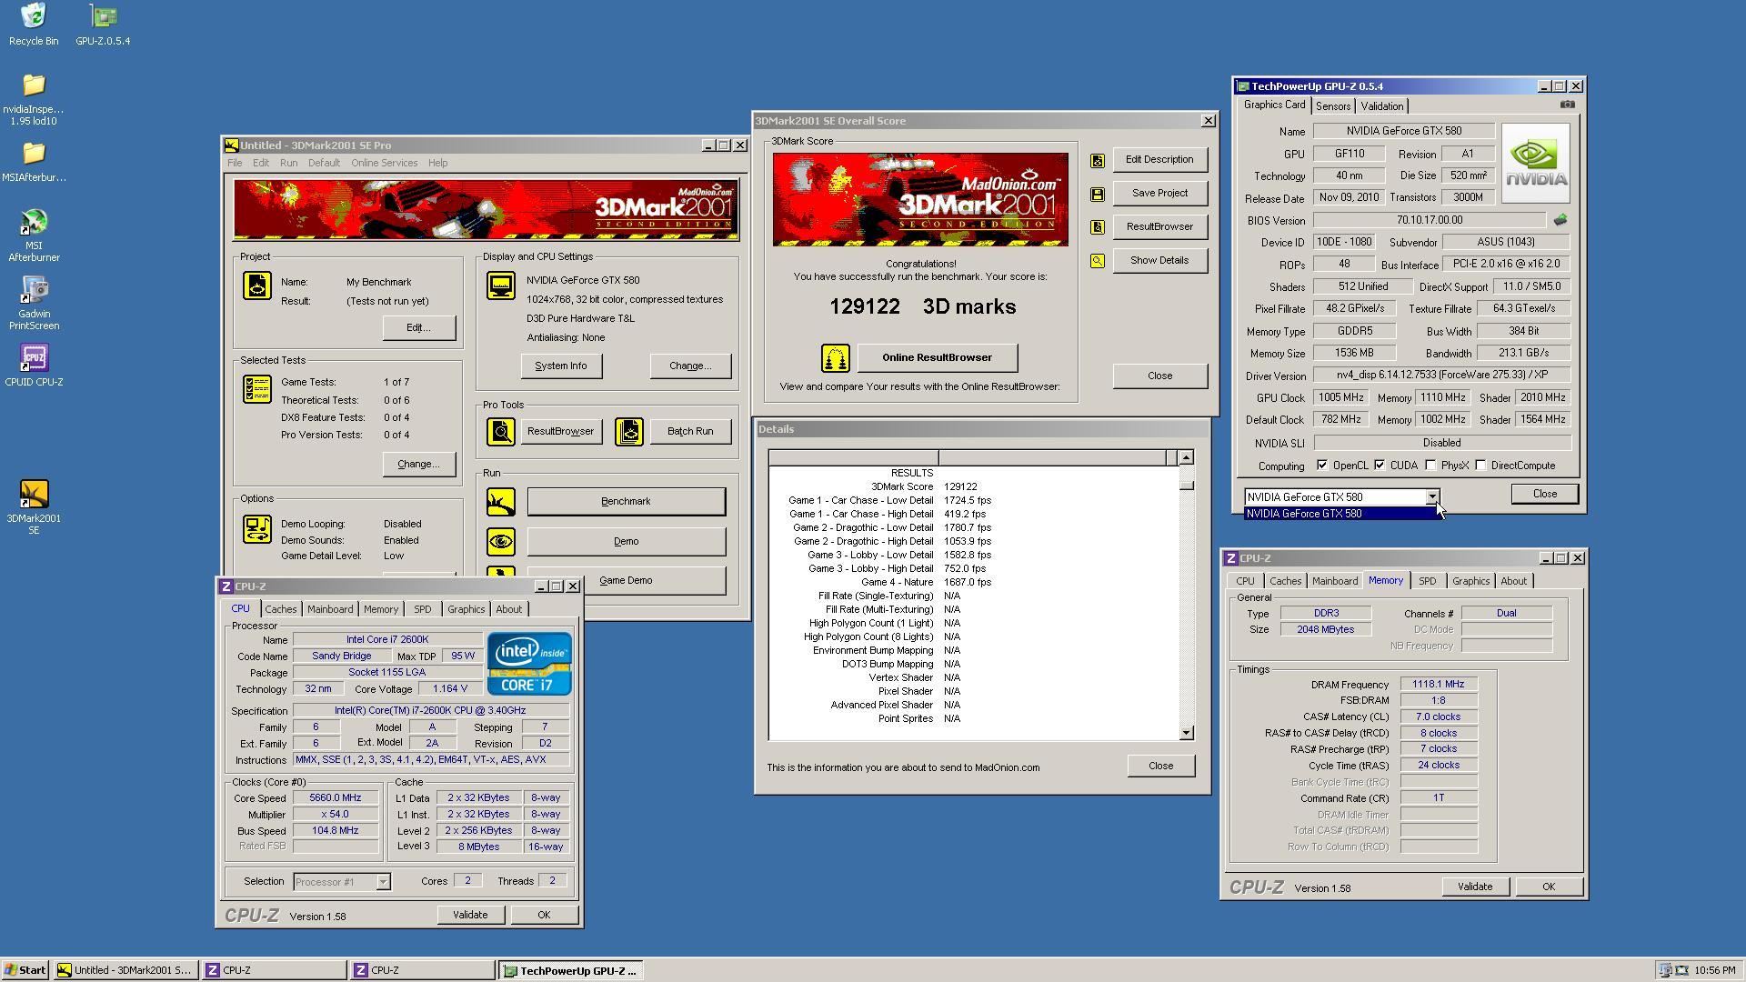Toggle the OpenCL checkbox in GPU-Z
This screenshot has width=1746, height=982.
[x=1321, y=466]
